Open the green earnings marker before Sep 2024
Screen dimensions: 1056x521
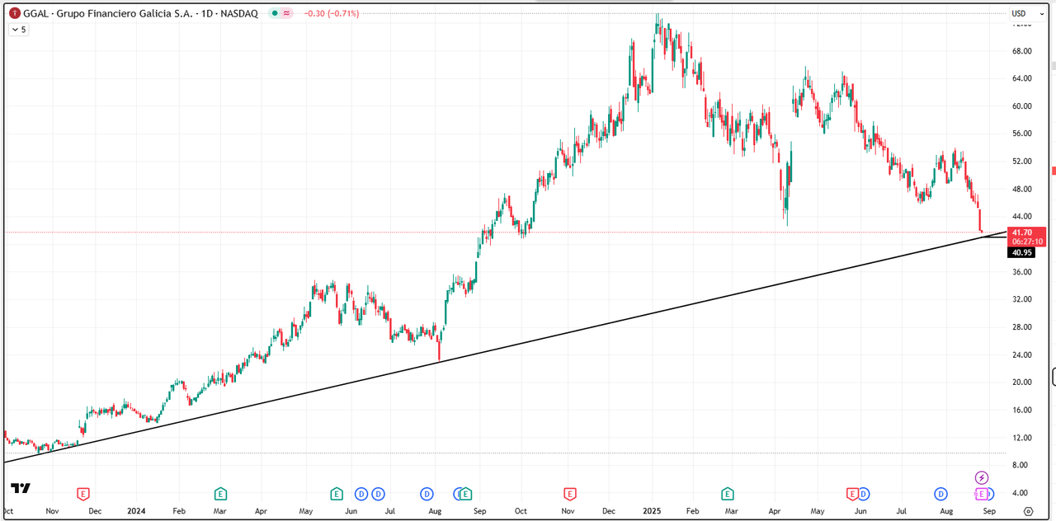(x=466, y=494)
